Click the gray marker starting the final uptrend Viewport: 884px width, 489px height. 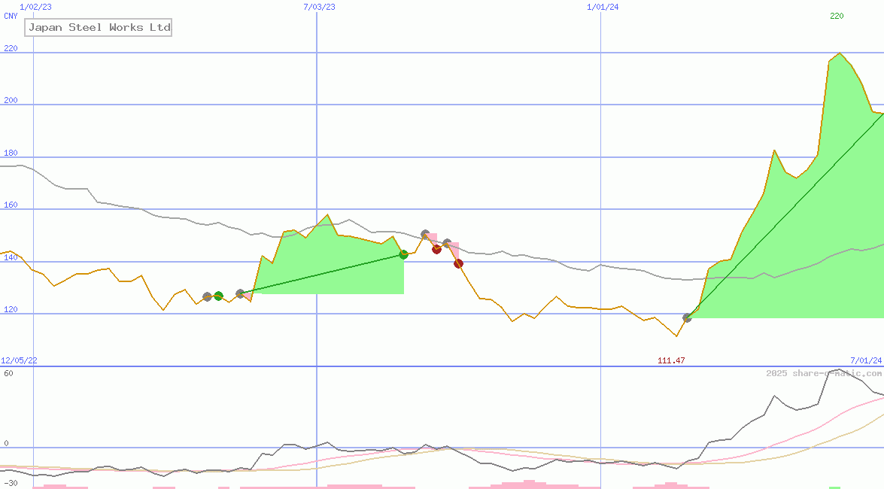click(687, 317)
